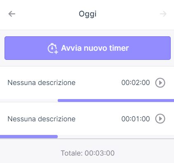Open description of the 00:01:00 entry

point(42,119)
